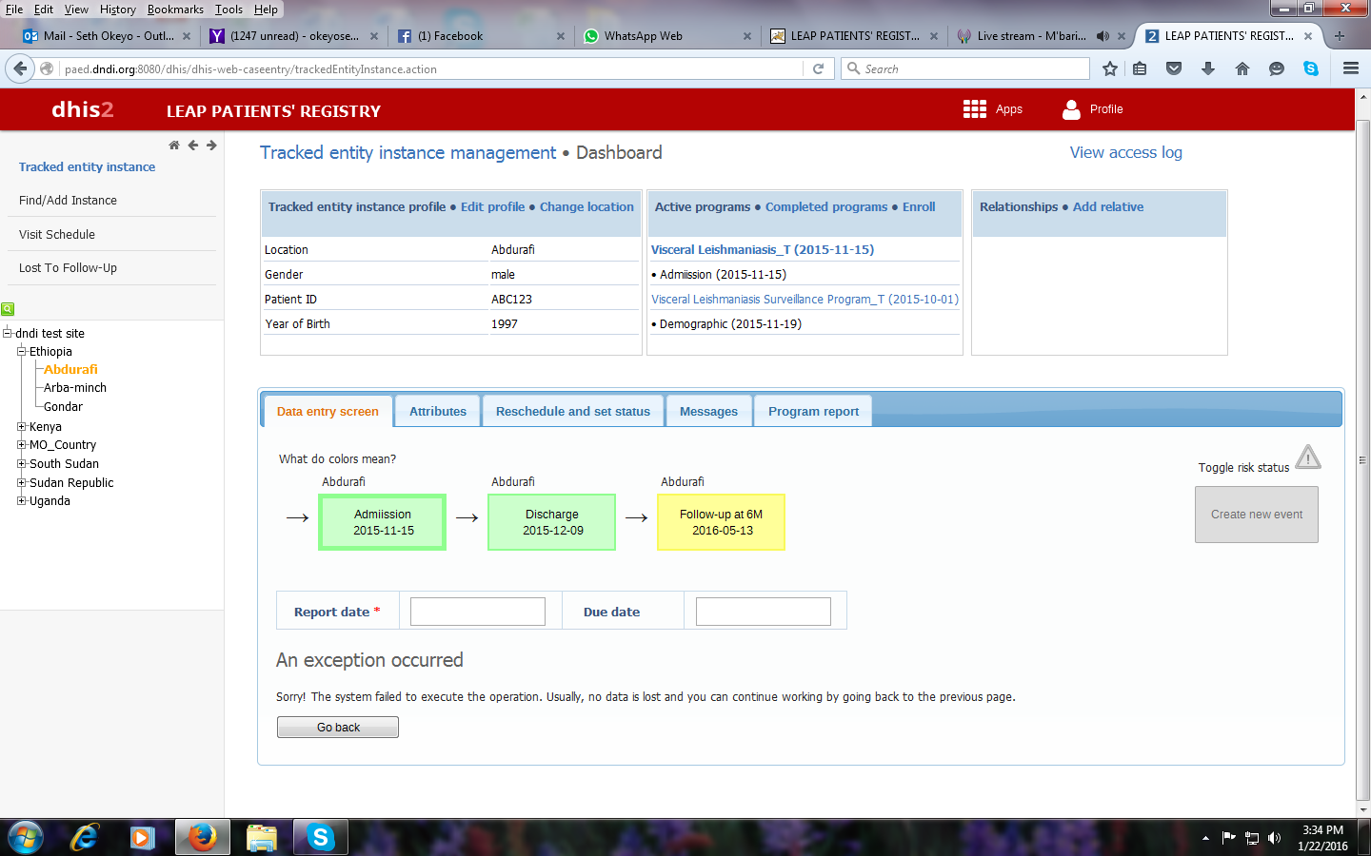Open the user Profile icon
Image resolution: width=1371 pixels, height=856 pixels.
tap(1071, 109)
